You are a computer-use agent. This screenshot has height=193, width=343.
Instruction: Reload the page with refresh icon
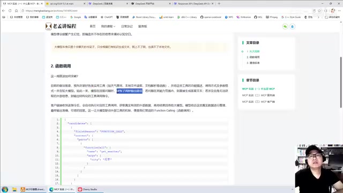click(x=10, y=11)
